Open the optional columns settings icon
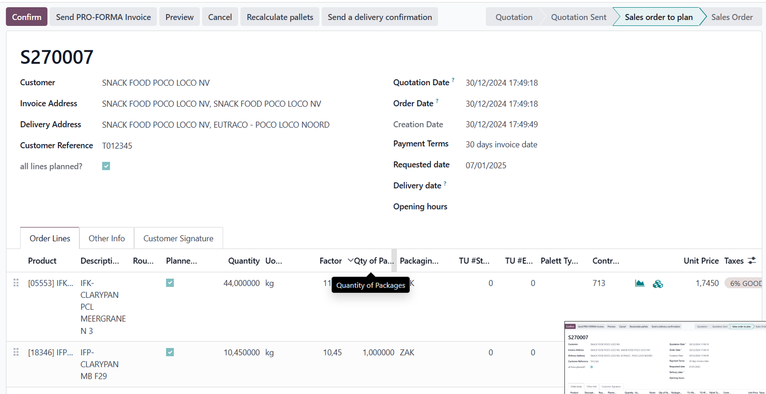Image resolution: width=766 pixels, height=394 pixels. click(x=752, y=260)
